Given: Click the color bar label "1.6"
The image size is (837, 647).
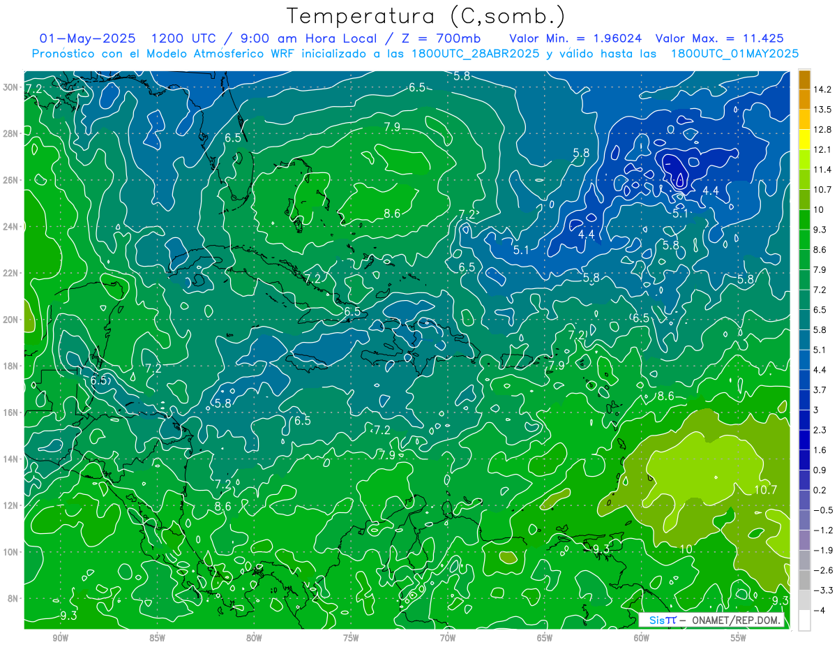Looking at the screenshot, I should click(821, 450).
